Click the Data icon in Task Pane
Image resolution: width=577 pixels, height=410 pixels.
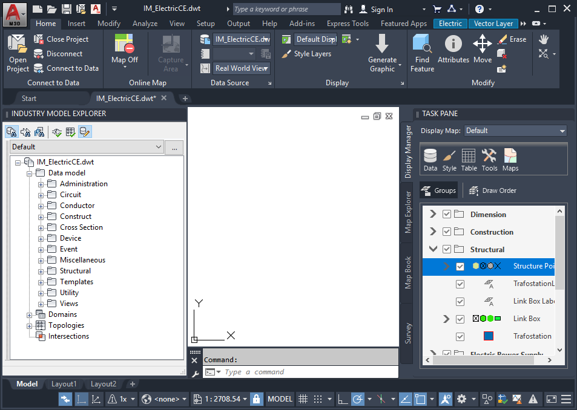coord(430,160)
